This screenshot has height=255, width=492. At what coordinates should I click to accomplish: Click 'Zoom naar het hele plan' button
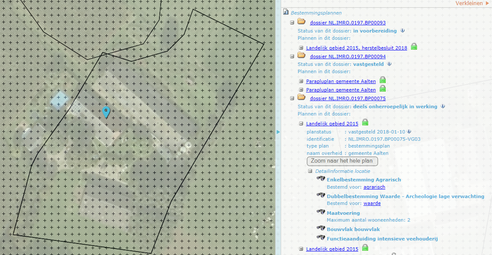[x=342, y=161]
